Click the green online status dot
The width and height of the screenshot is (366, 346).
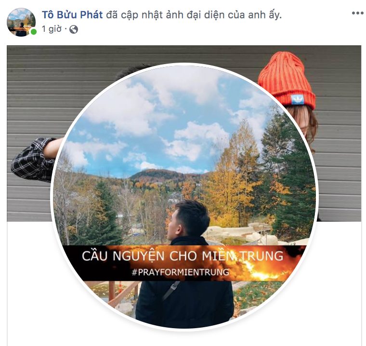pos(34,32)
